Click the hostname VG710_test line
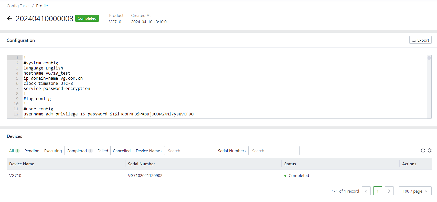Screen dimensions: 437x202 click(47, 73)
